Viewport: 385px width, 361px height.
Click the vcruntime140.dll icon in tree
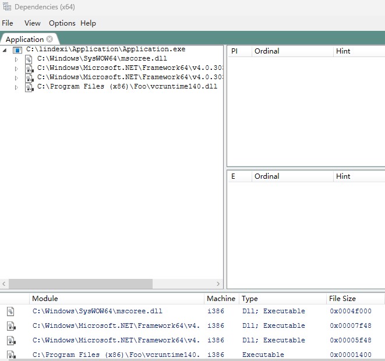[x=29, y=87]
